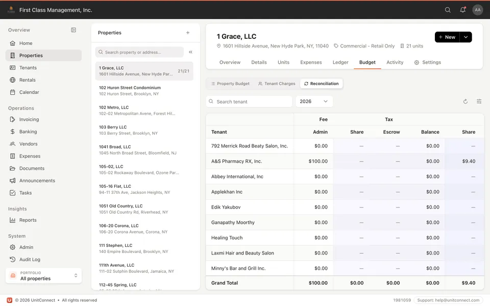
Task: Open the Portfolio All properties selector
Action: [43, 276]
